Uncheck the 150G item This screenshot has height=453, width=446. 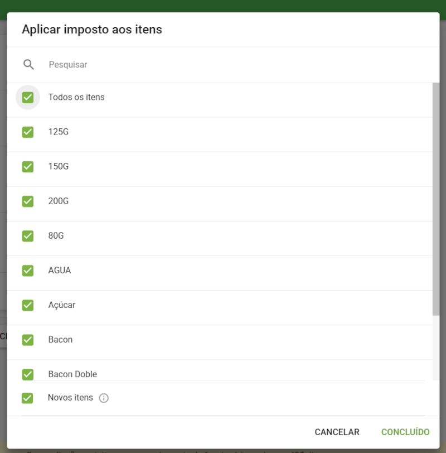(x=28, y=167)
